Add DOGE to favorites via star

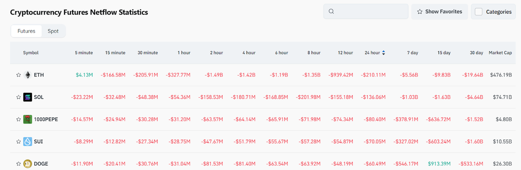(x=18, y=164)
